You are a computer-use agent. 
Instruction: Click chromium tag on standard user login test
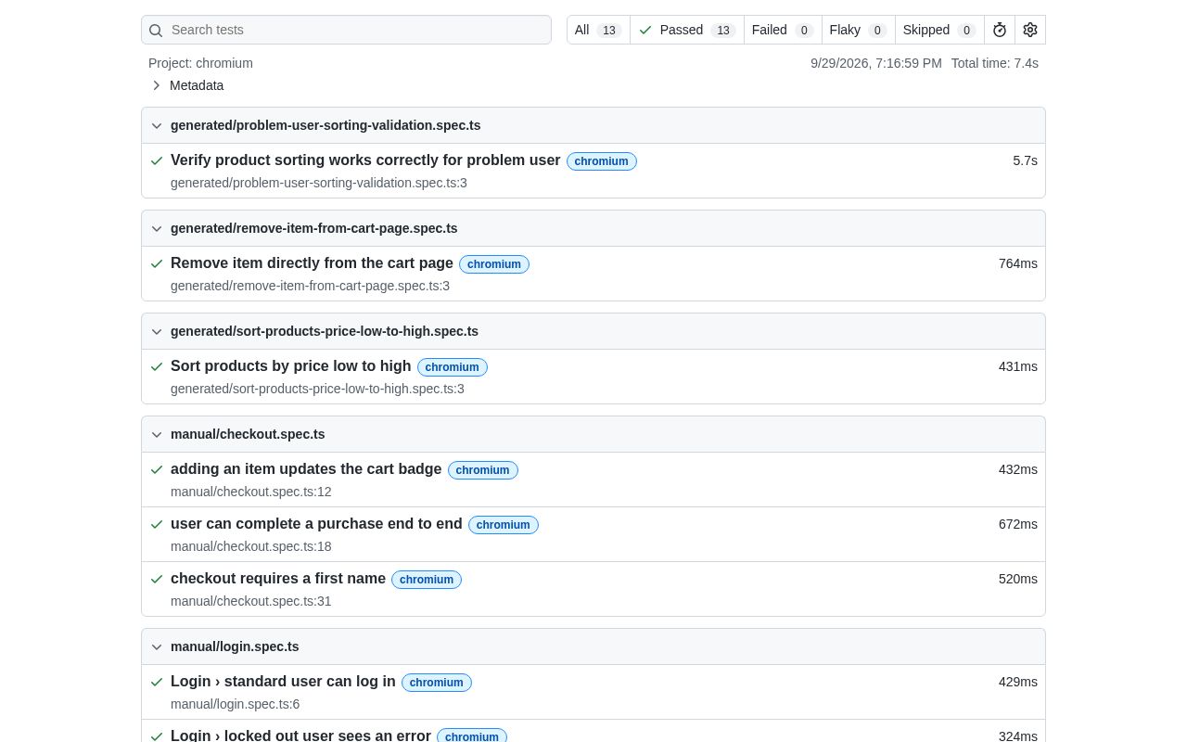coord(437,683)
